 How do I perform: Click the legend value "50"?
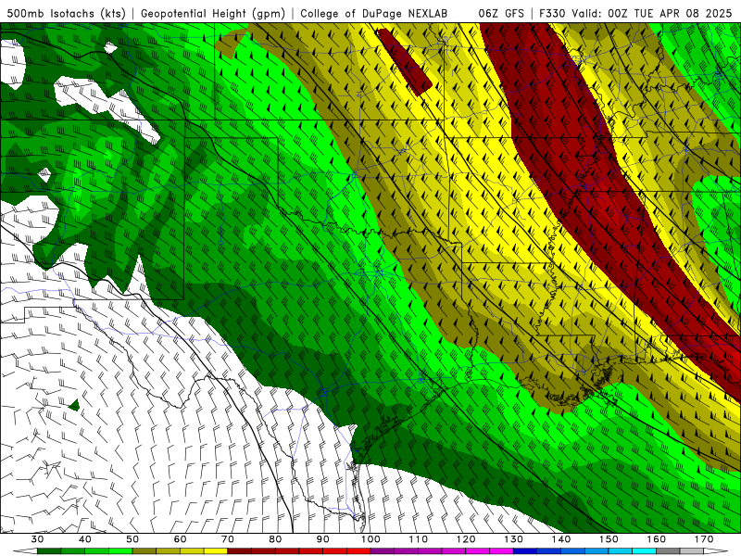click(x=132, y=539)
